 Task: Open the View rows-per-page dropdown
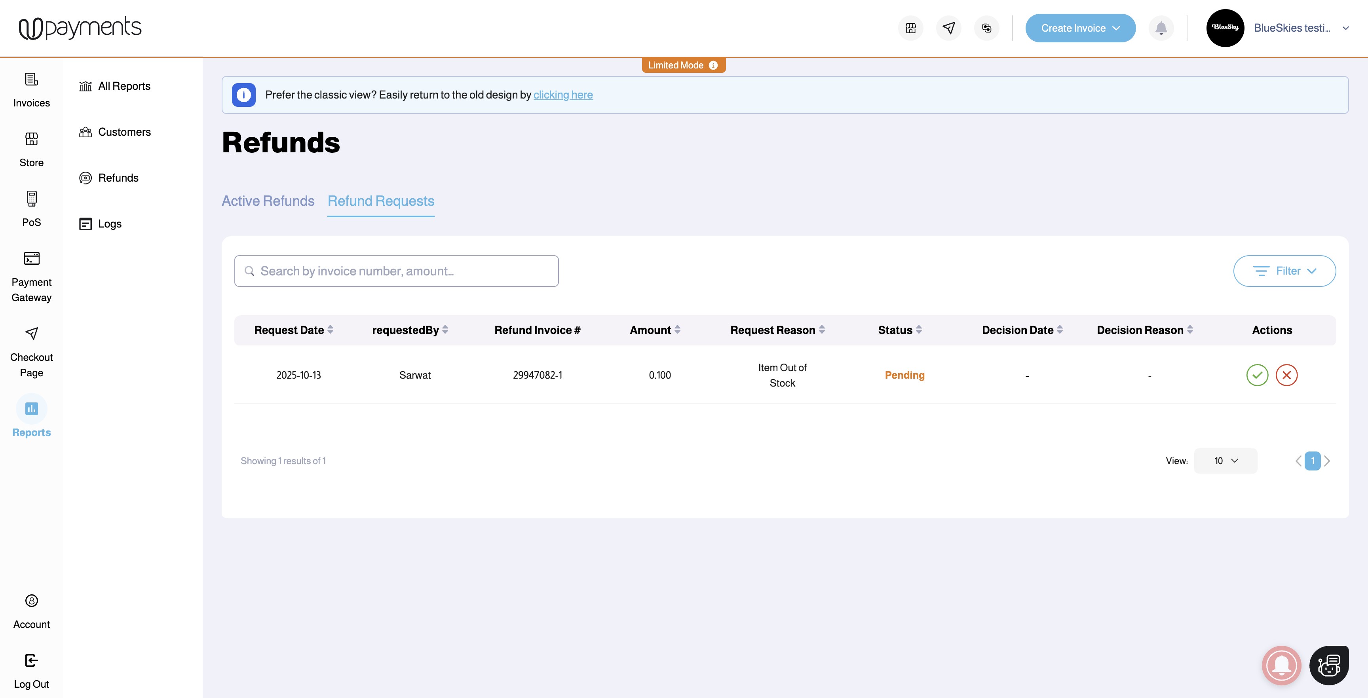click(x=1225, y=461)
